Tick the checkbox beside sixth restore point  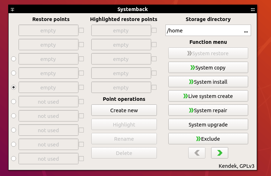click(x=81, y=102)
